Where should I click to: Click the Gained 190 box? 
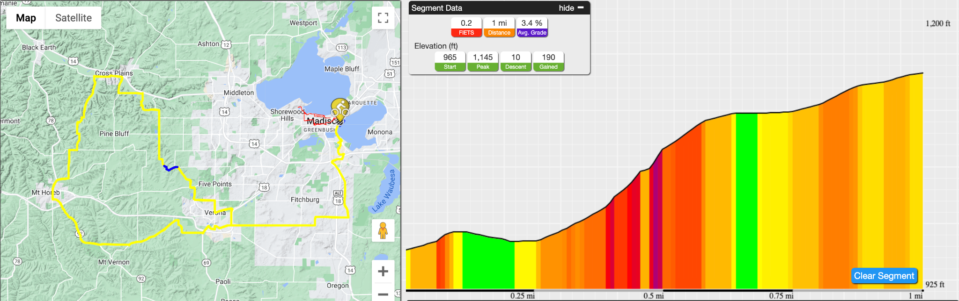tap(548, 61)
